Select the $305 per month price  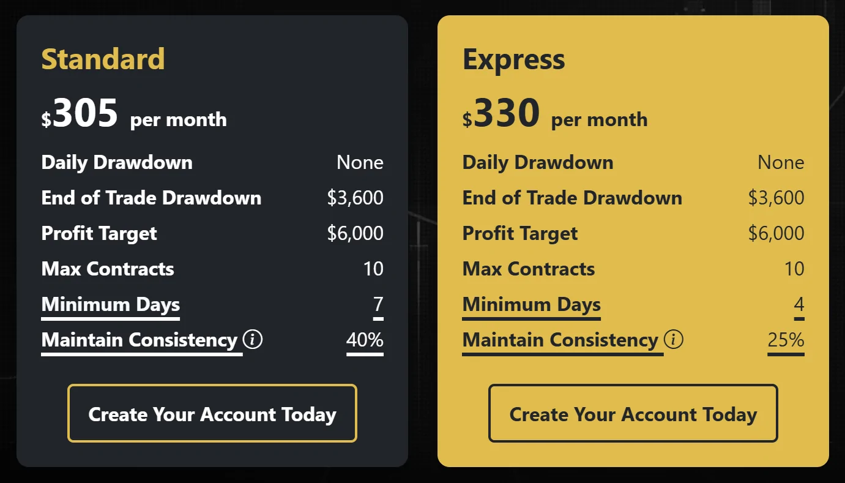click(134, 114)
